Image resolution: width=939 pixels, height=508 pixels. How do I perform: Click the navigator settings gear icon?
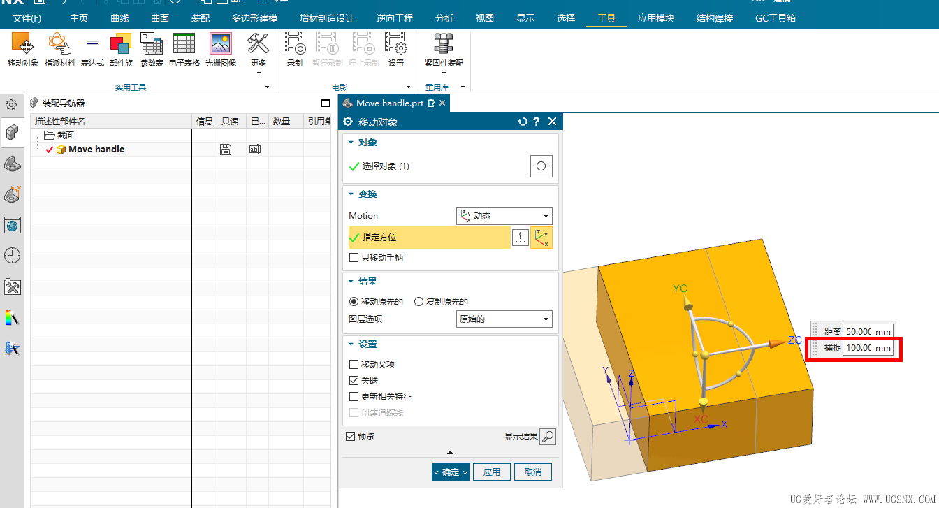[x=11, y=105]
